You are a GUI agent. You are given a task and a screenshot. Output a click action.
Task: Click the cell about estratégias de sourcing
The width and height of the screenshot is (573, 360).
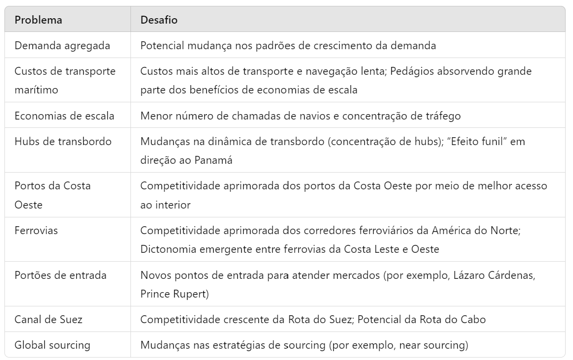pyautogui.click(x=304, y=345)
